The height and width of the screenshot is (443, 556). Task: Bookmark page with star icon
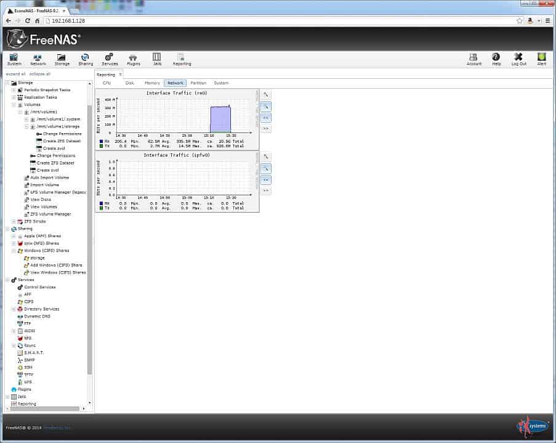(x=520, y=20)
